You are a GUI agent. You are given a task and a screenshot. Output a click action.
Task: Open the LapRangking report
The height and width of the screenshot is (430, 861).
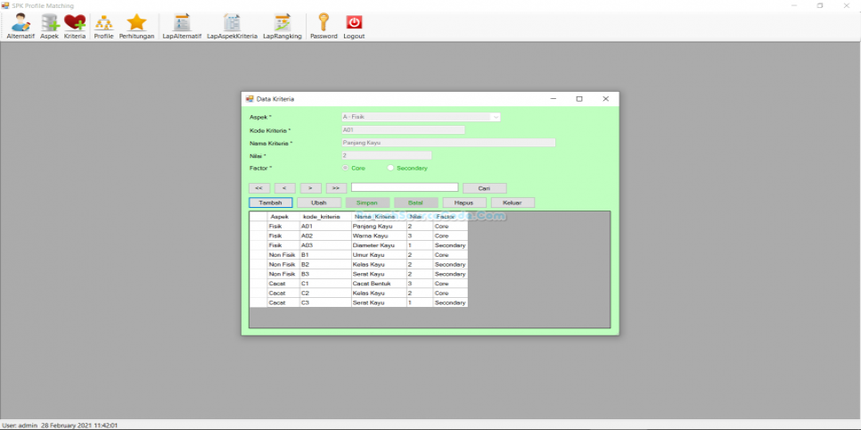[x=283, y=27]
